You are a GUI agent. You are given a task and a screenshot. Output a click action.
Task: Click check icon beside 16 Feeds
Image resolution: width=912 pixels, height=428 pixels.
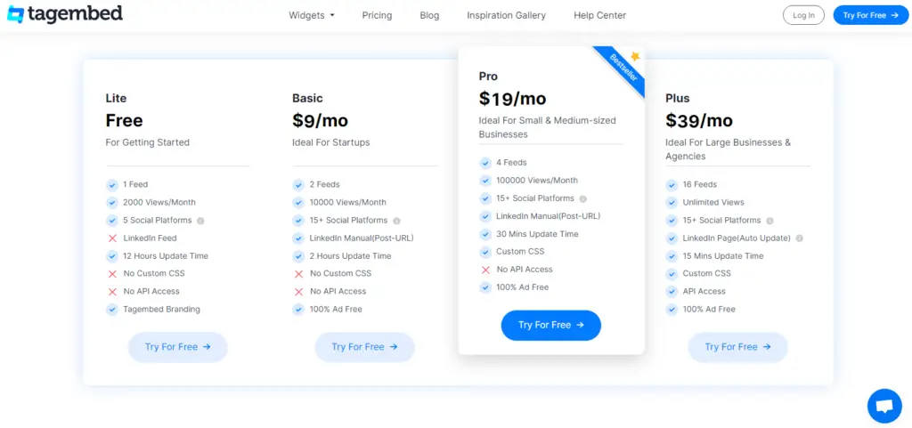click(x=672, y=185)
